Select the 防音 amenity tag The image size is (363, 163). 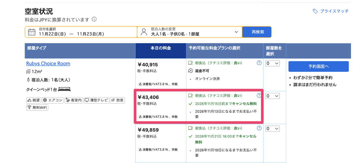(x=117, y=100)
